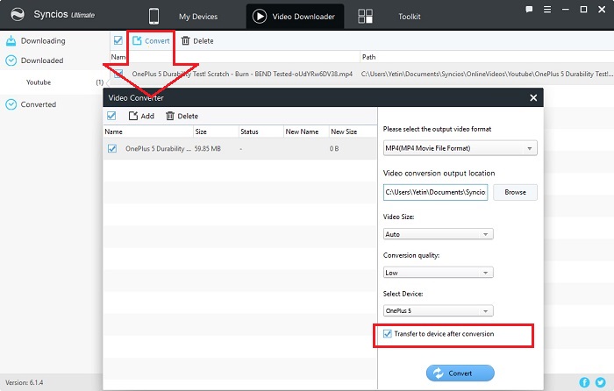
Task: Click the Size column header
Action: (x=201, y=132)
